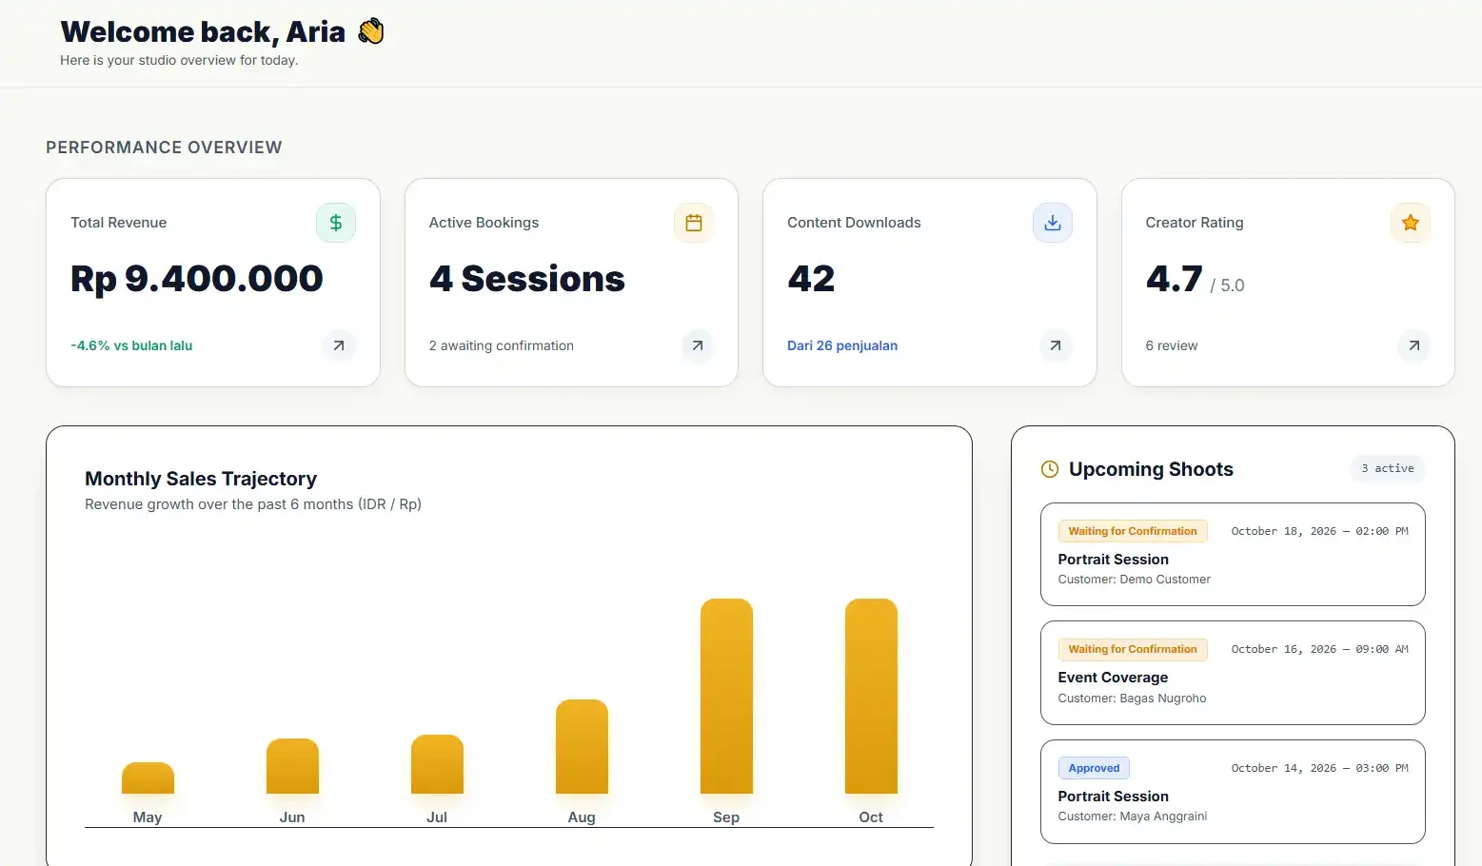Click the 6 review text

(x=1172, y=345)
